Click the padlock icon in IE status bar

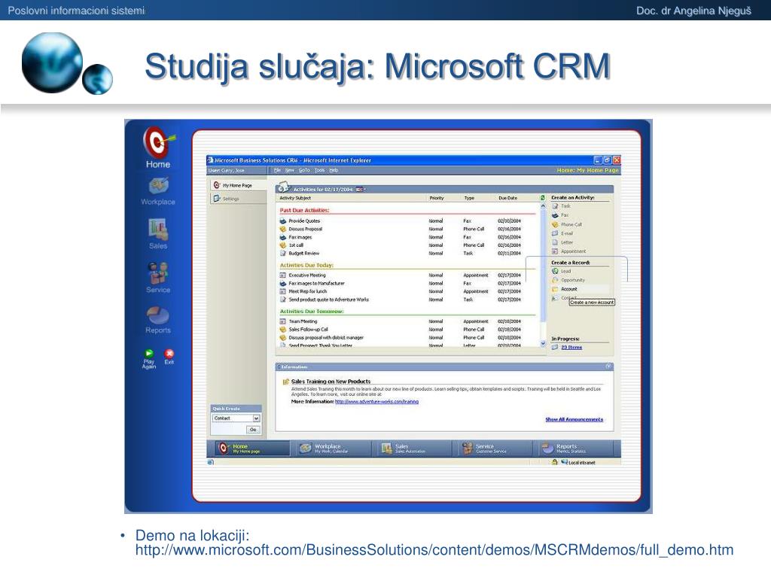(554, 462)
